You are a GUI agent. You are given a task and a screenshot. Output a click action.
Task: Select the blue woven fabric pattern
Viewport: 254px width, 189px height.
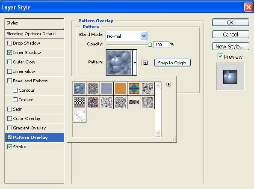point(106,88)
